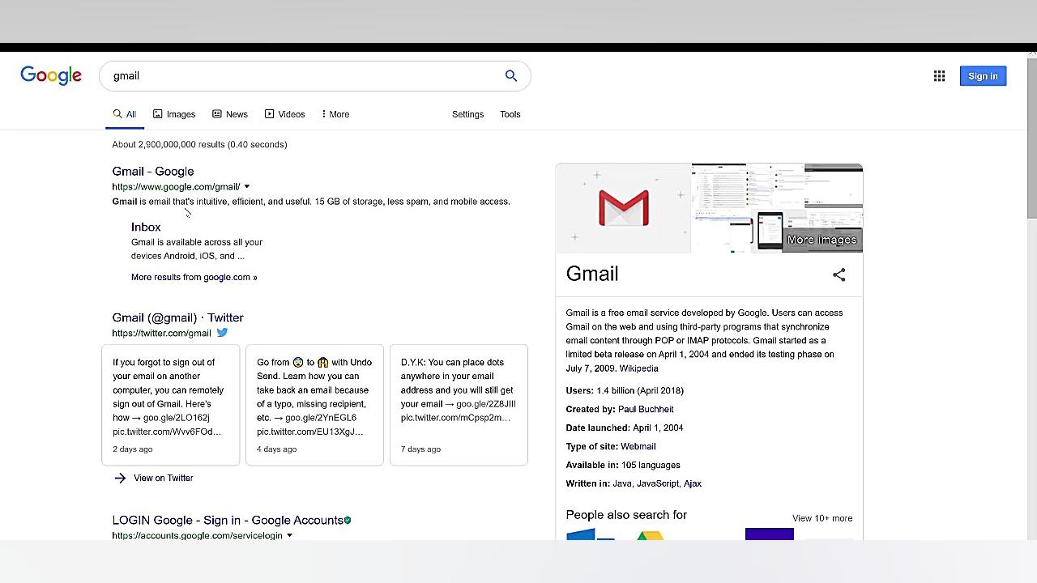This screenshot has width=1037, height=583.
Task: Open the Gmail - Google result
Action: tap(153, 172)
